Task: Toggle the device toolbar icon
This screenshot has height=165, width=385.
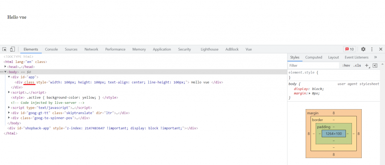Action: (12, 49)
